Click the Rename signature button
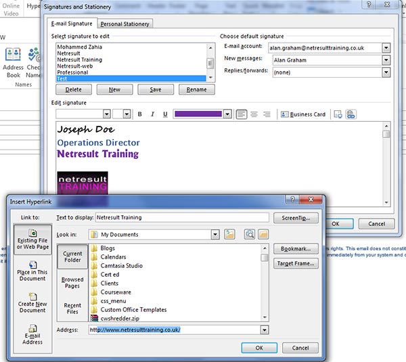406x362 pixels. click(x=196, y=89)
